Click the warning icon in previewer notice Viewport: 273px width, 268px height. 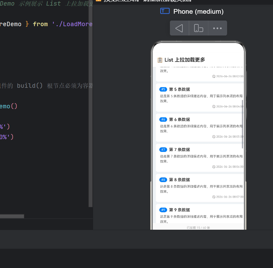(98, 1)
